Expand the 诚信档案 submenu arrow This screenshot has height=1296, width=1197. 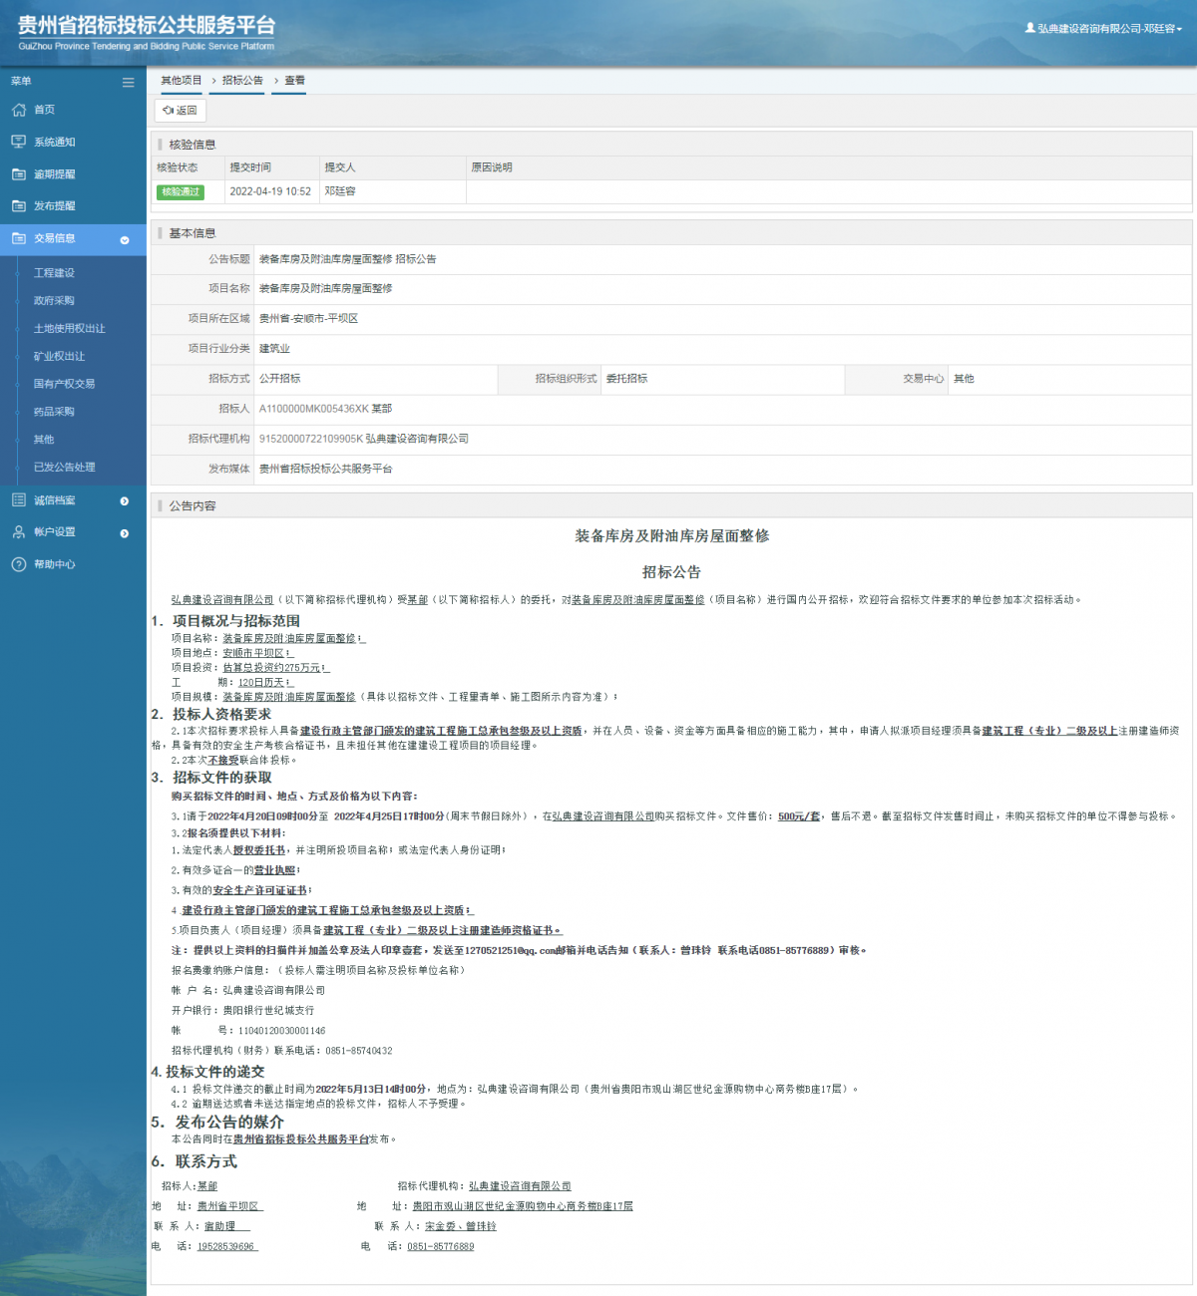coord(125,500)
